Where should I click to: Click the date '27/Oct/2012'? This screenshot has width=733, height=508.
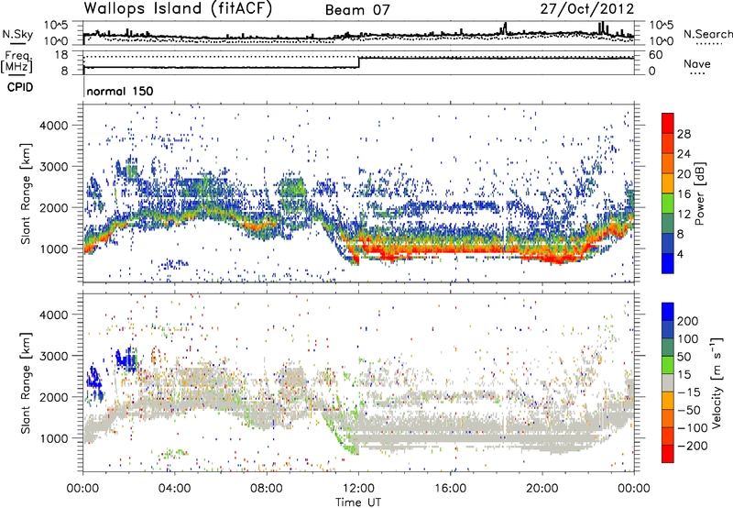point(587,9)
